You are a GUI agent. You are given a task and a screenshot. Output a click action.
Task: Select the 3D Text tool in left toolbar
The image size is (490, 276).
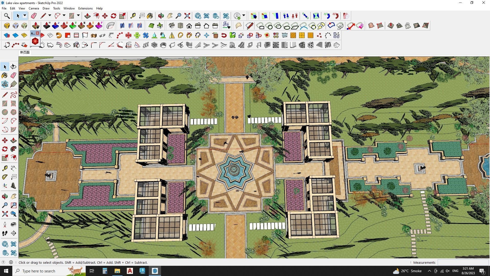tap(14, 186)
